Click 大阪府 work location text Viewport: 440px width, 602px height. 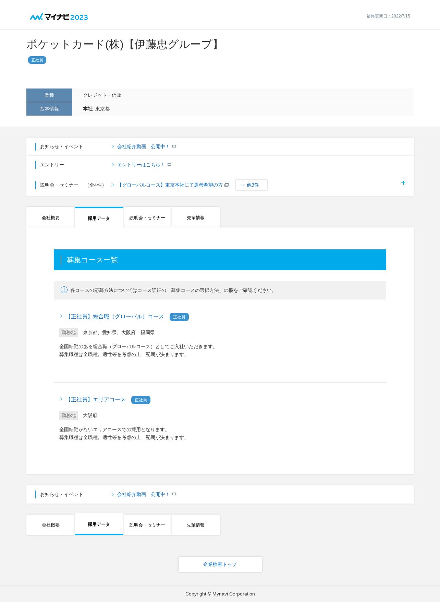[x=90, y=415]
